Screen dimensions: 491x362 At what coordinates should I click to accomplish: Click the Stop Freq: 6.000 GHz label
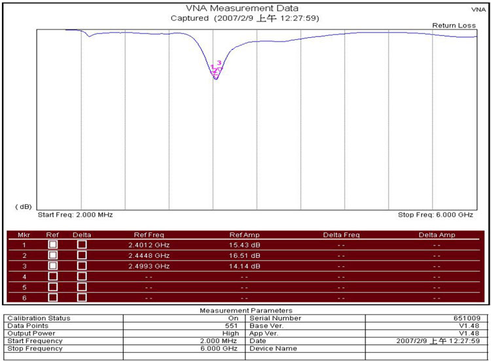pos(435,215)
